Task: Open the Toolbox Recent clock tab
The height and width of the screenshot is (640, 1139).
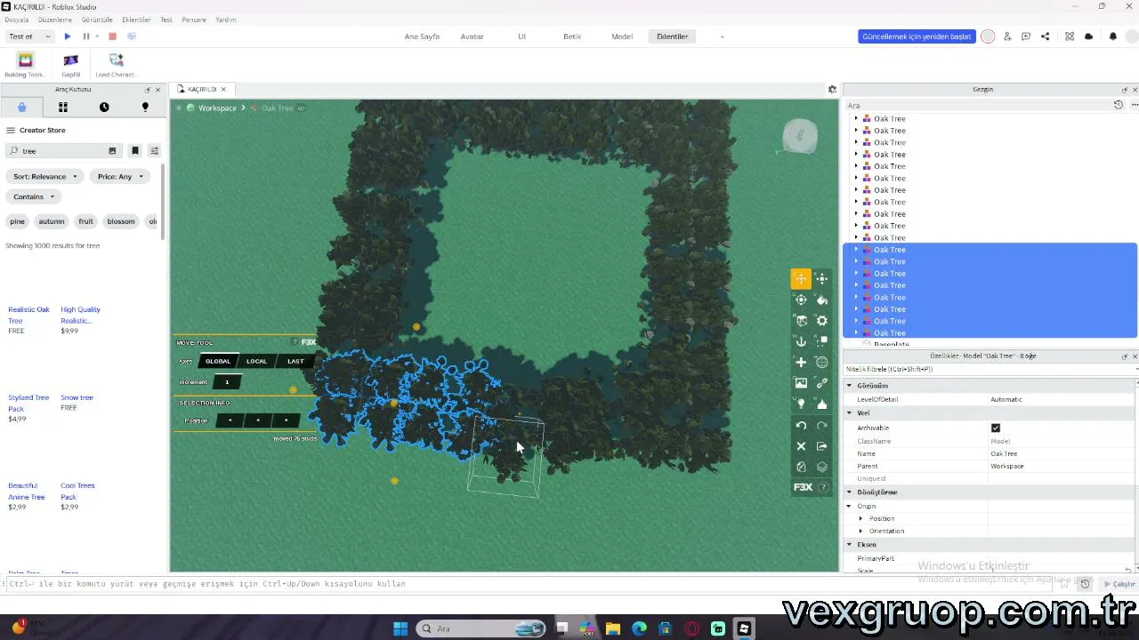Action: [104, 107]
